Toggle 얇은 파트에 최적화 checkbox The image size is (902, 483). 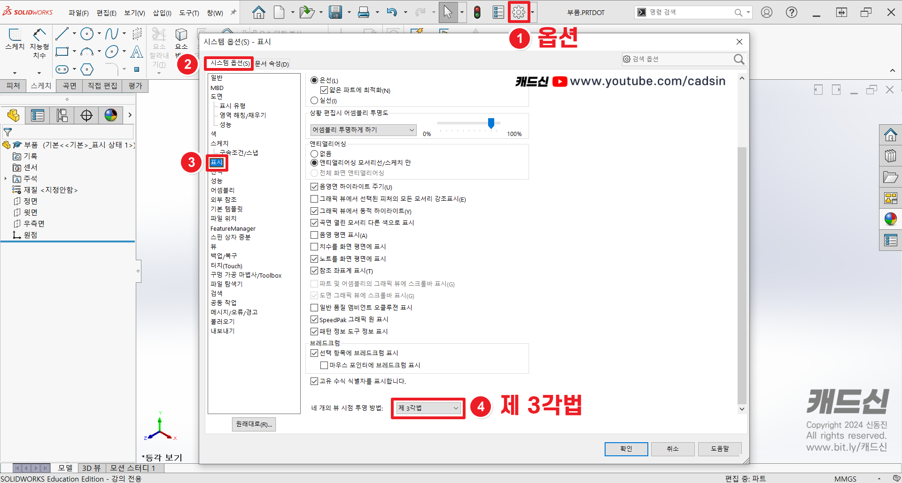324,90
